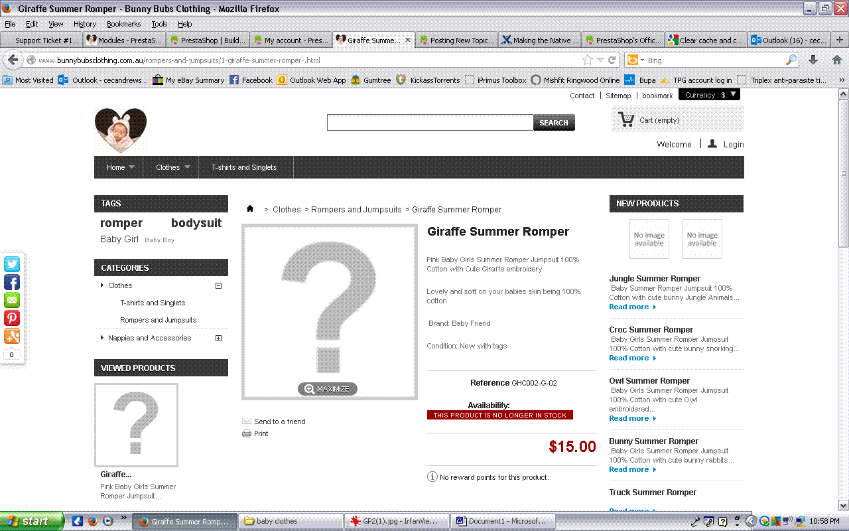Click the Sitemap link
The width and height of the screenshot is (849, 531).
618,96
